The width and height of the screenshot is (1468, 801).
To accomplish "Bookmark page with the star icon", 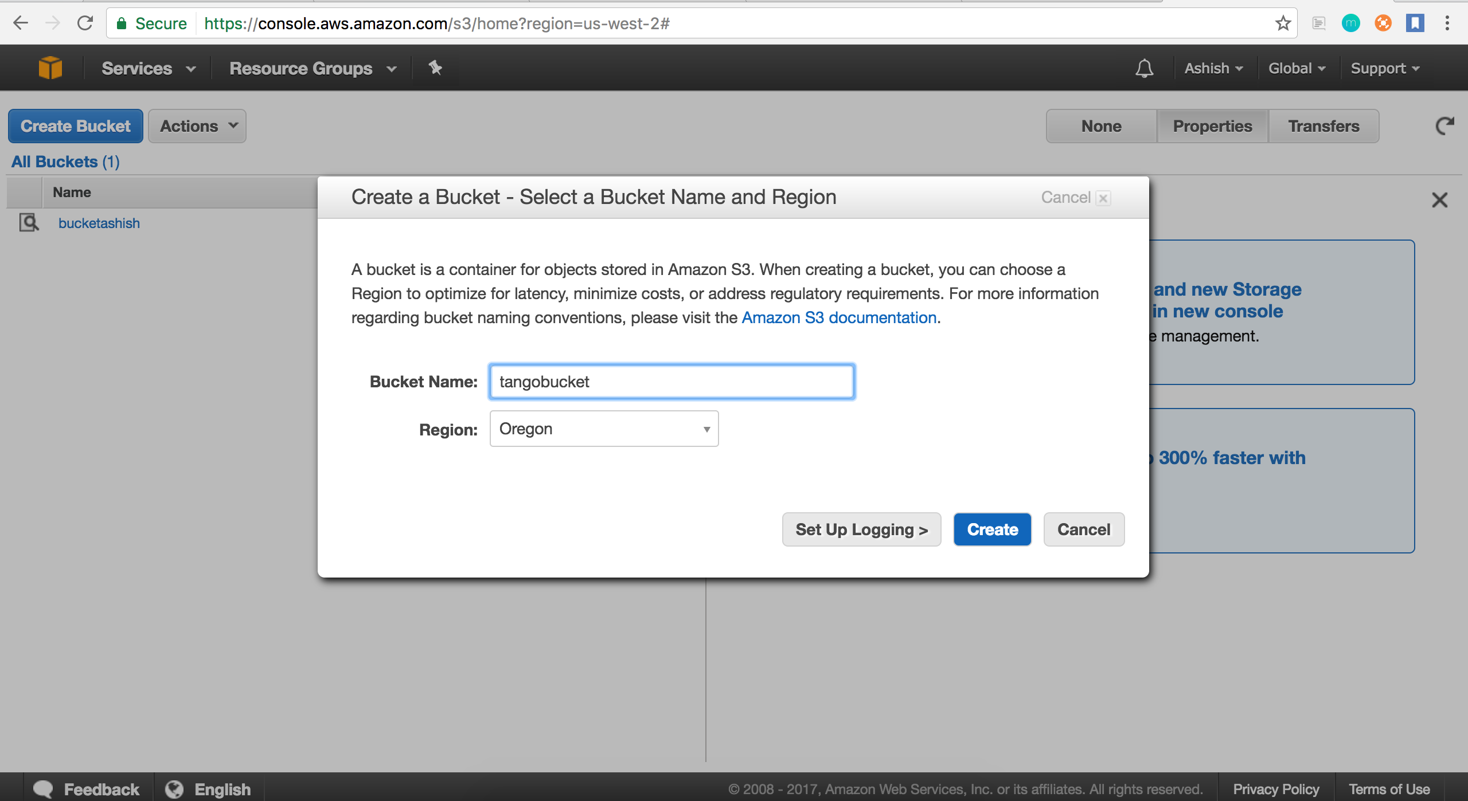I will 1283,23.
